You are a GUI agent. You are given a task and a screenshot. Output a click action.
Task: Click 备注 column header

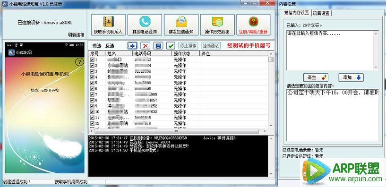(234, 53)
